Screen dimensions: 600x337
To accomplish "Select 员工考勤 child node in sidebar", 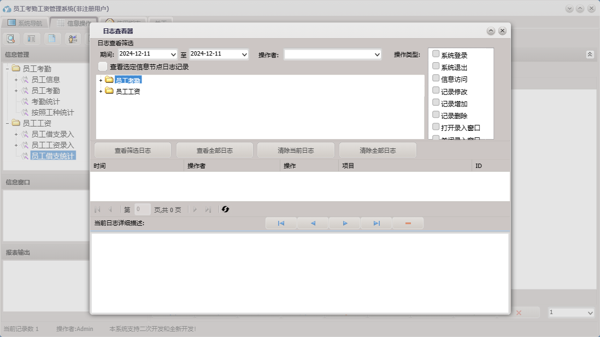I will click(x=45, y=91).
